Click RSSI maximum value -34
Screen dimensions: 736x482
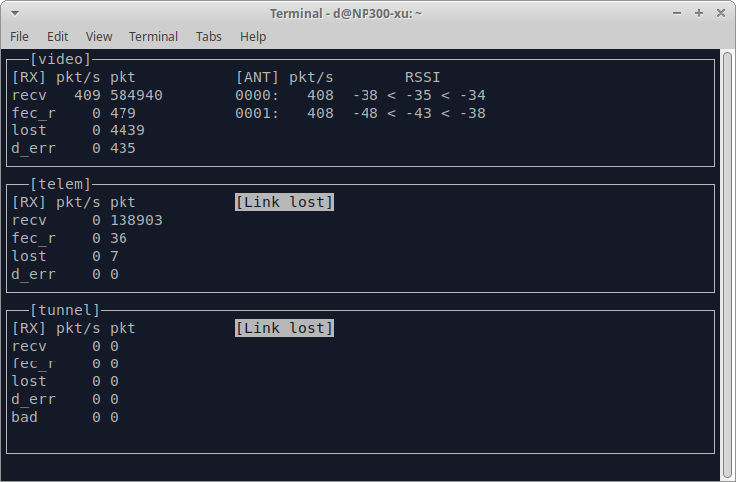[473, 95]
